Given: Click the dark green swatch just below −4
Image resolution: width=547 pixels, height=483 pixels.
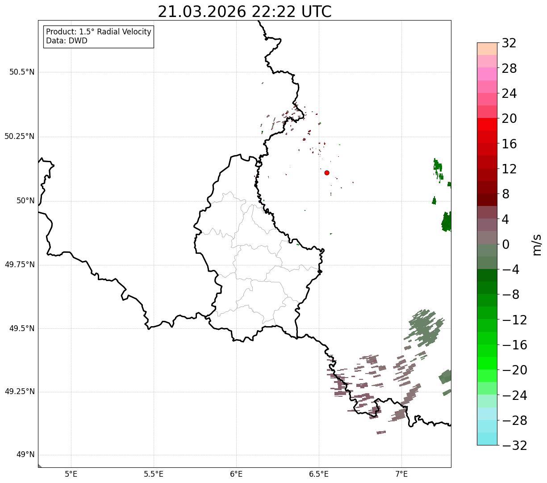Looking at the screenshot, I should tap(487, 275).
